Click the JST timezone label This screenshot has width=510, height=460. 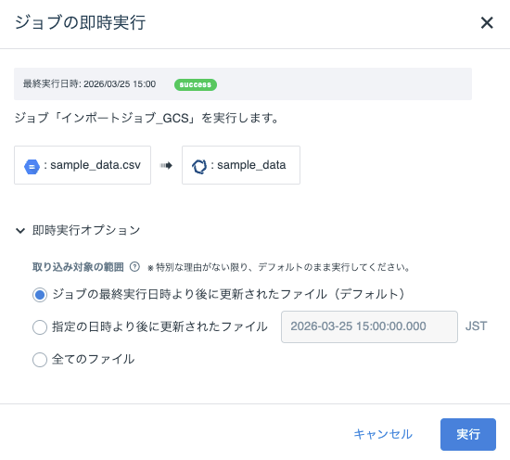(477, 326)
